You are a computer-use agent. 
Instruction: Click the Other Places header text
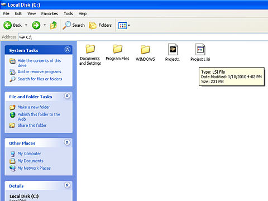click(22, 143)
